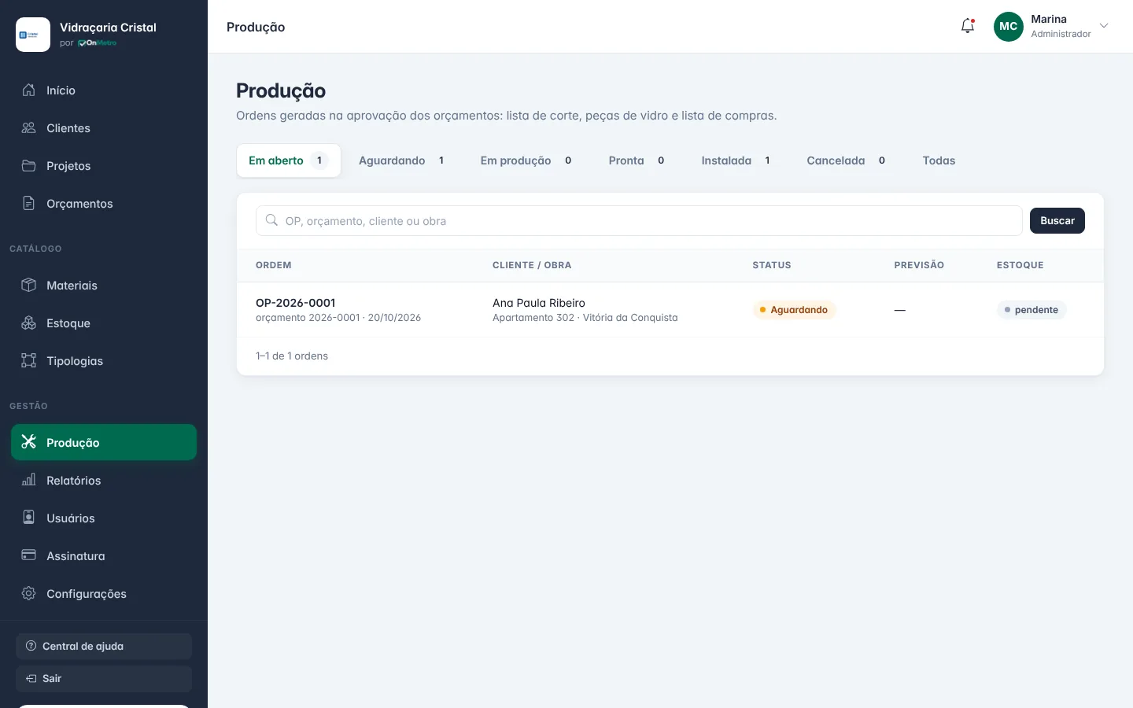
Task: Click the Estoque cubes icon
Action: pyautogui.click(x=29, y=323)
